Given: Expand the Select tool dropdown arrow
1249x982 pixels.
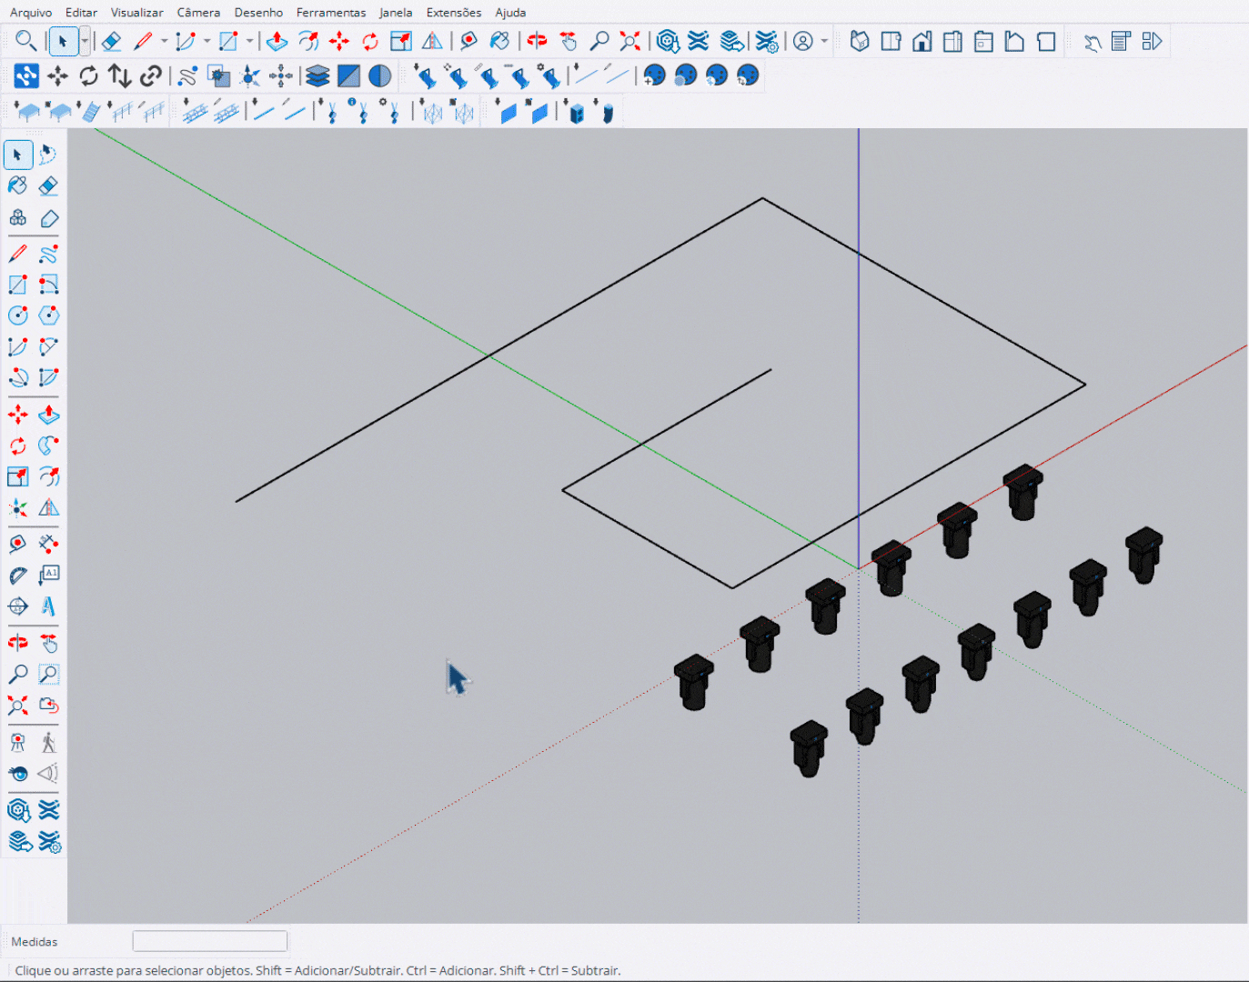Looking at the screenshot, I should [85, 41].
